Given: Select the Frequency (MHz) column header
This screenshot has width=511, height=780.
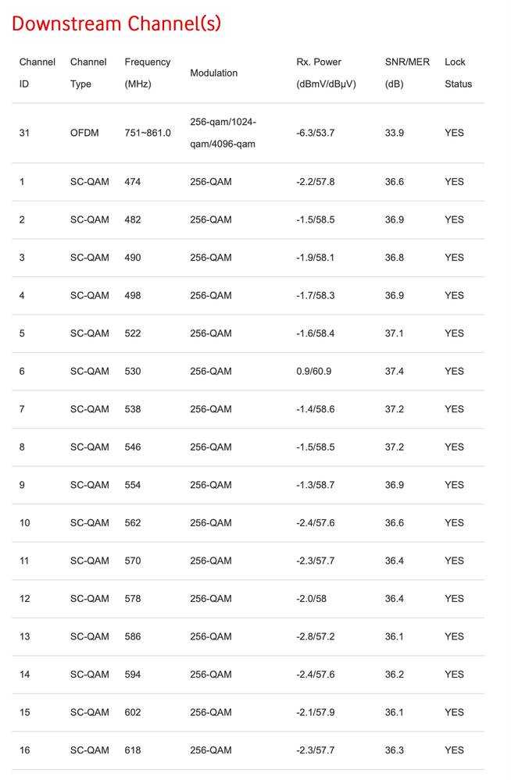Looking at the screenshot, I should (147, 73).
